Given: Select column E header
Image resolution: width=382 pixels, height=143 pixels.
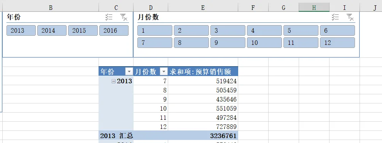Looking at the screenshot, I should (x=203, y=8).
